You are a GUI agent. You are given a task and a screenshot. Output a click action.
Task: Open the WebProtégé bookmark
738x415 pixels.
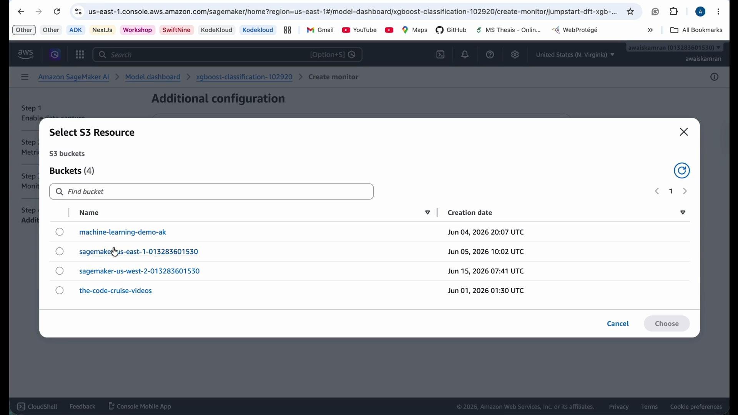575,30
